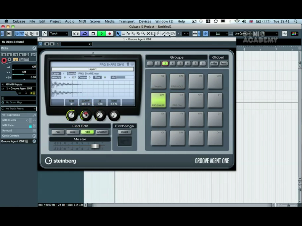Open the Use Quantize dropdown
This screenshot has height=226, width=302.
(x=243, y=34)
